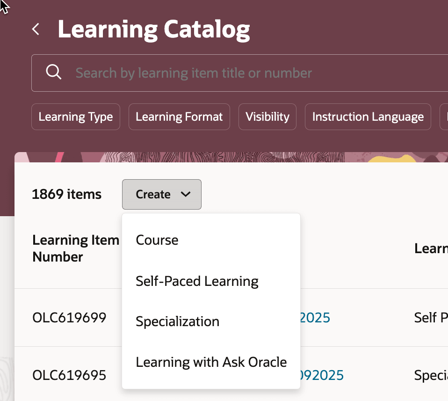Click the back chevron beside Learning Catalog
This screenshot has height=401, width=448.
click(36, 29)
